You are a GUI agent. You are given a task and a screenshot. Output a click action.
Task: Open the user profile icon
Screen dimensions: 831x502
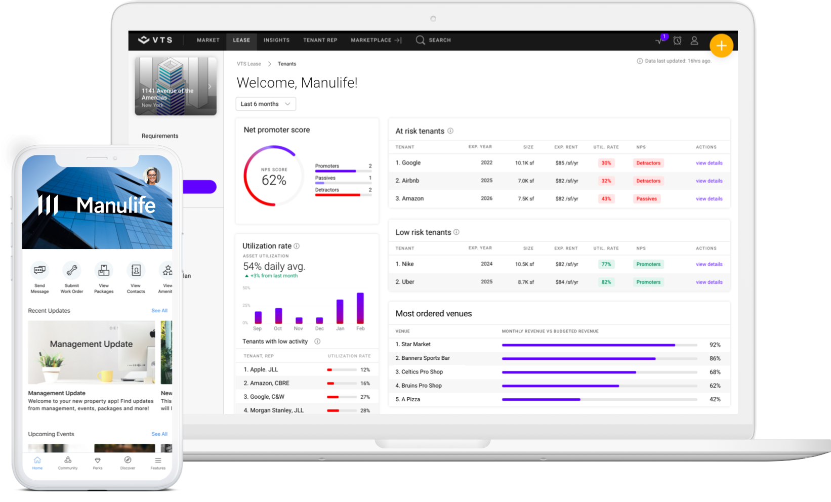[694, 40]
